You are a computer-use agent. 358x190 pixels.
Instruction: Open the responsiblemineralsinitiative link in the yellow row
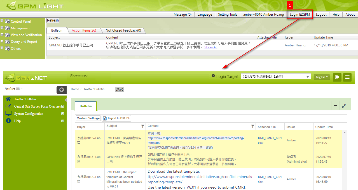(196, 140)
